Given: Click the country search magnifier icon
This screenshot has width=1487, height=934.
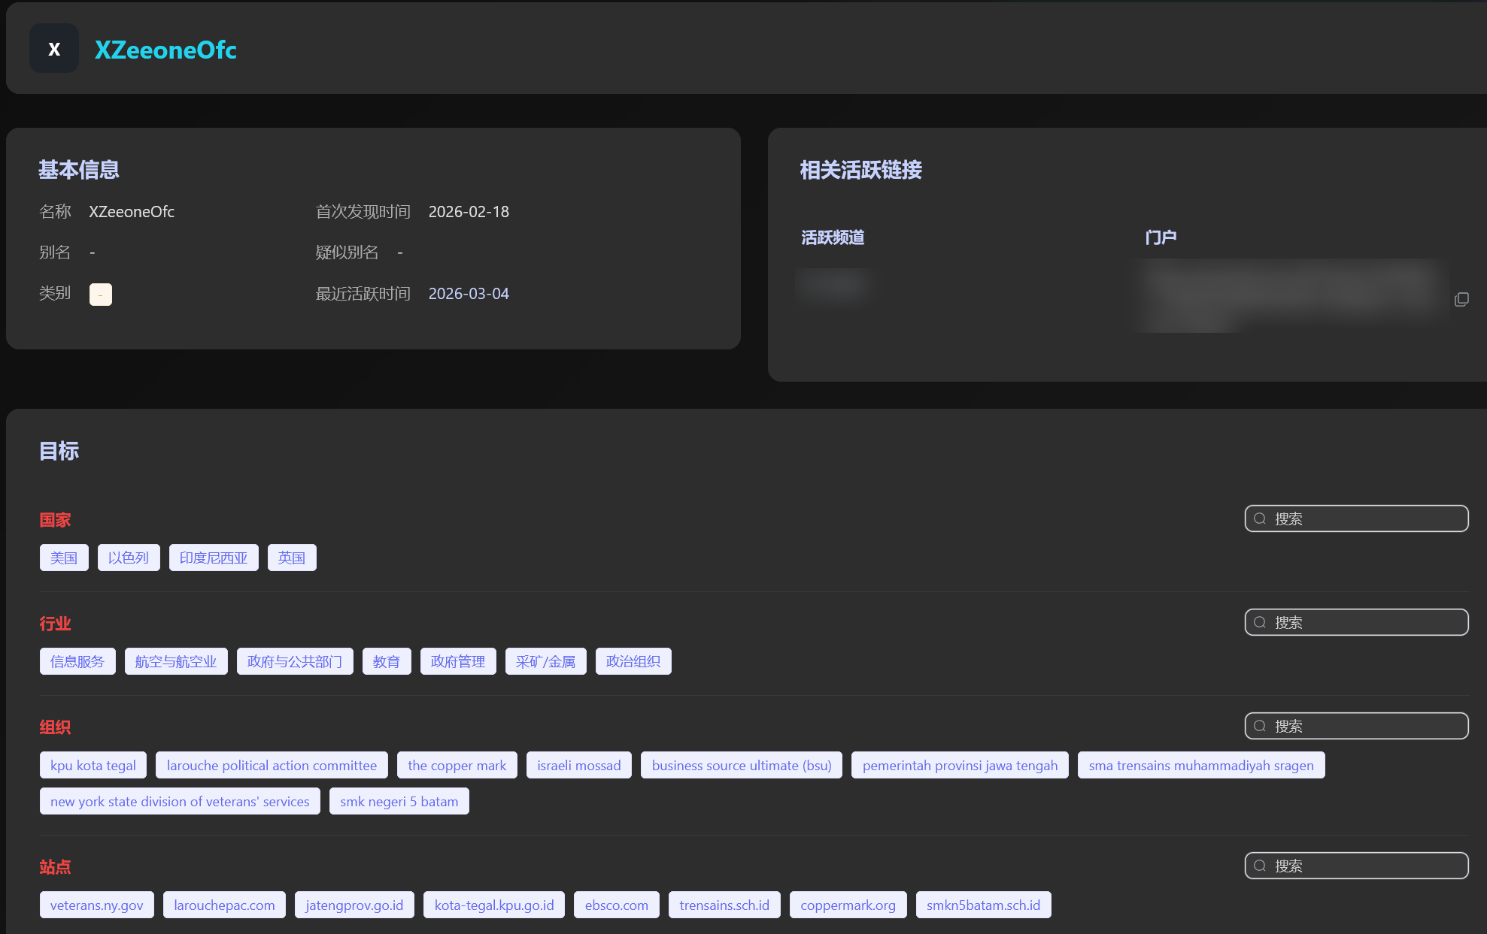Looking at the screenshot, I should pos(1260,518).
